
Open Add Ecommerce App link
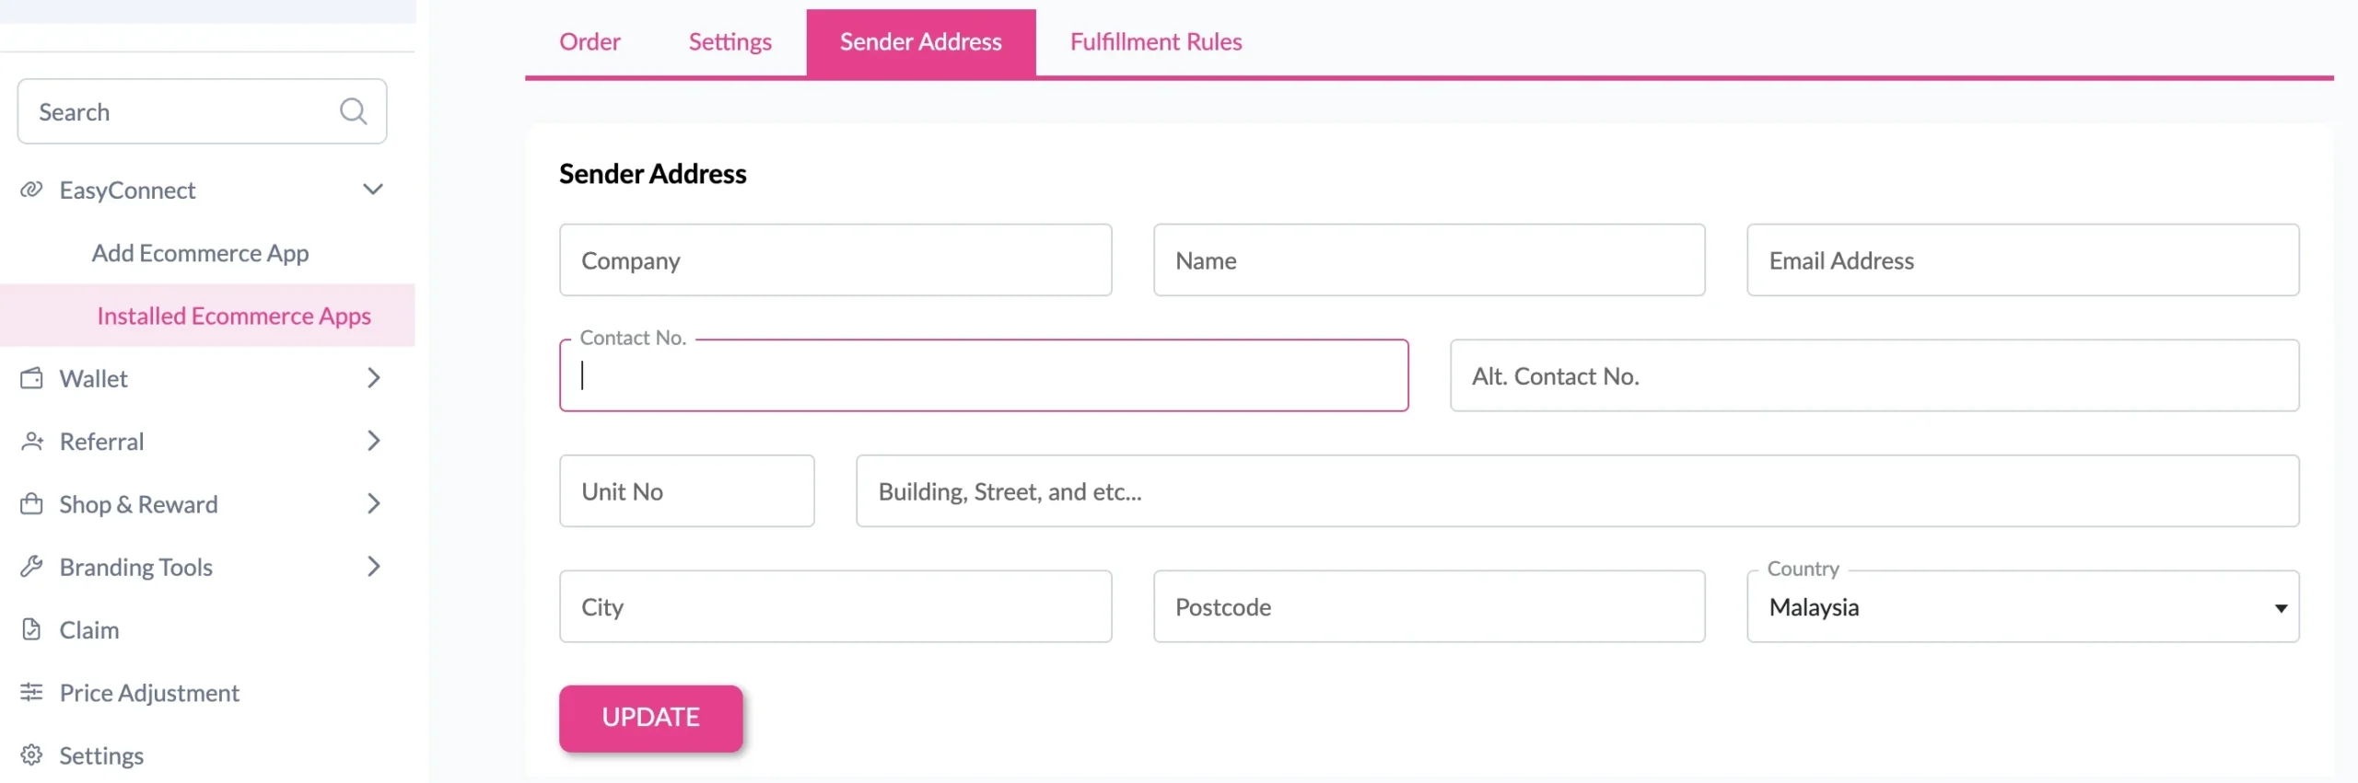coord(200,253)
